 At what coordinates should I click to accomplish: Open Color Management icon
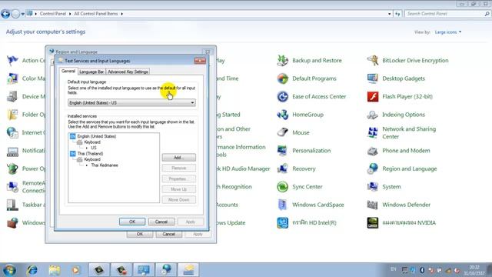click(x=12, y=78)
